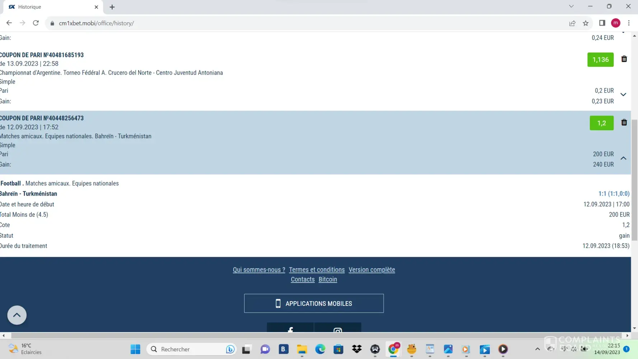Launch Microsoft Edge from the taskbar
The width and height of the screenshot is (638, 359).
tap(320, 349)
